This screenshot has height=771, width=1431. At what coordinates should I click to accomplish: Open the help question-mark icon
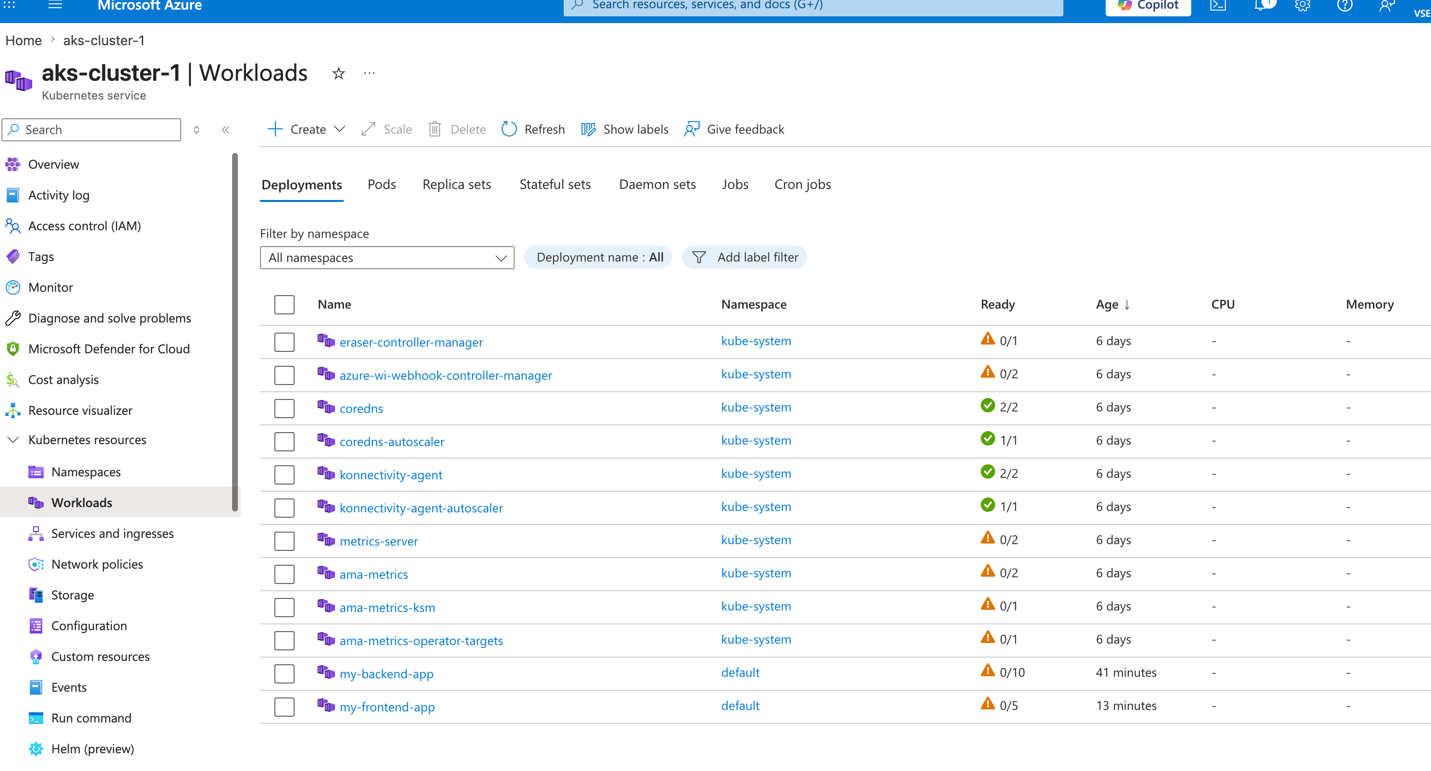(1345, 5)
